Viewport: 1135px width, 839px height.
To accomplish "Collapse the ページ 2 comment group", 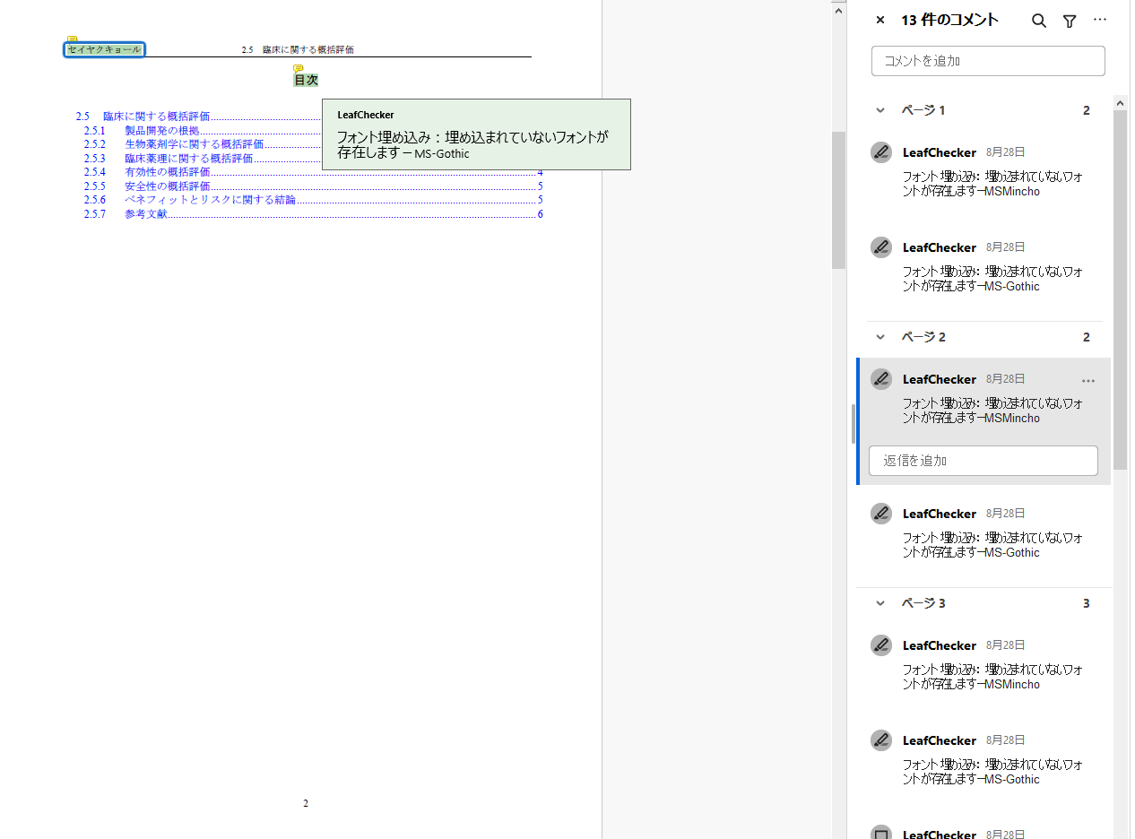I will [x=880, y=337].
